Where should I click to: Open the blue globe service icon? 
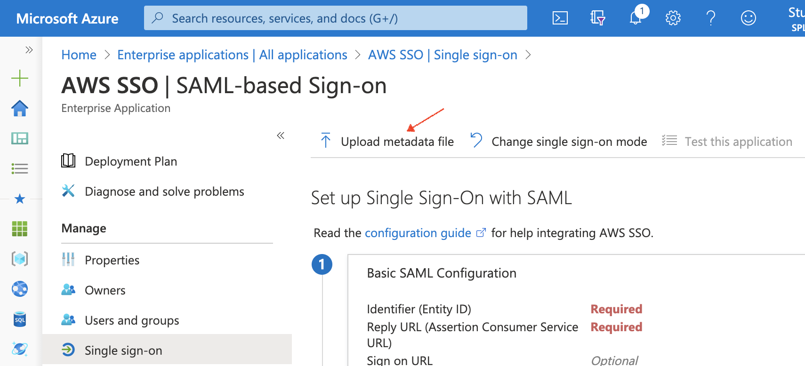[x=20, y=289]
